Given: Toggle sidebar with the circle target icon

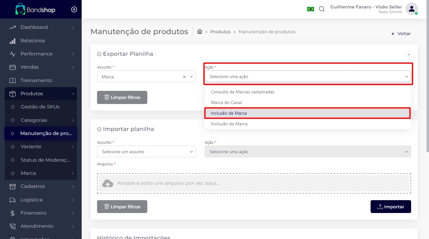Looking at the screenshot, I should point(74,9).
